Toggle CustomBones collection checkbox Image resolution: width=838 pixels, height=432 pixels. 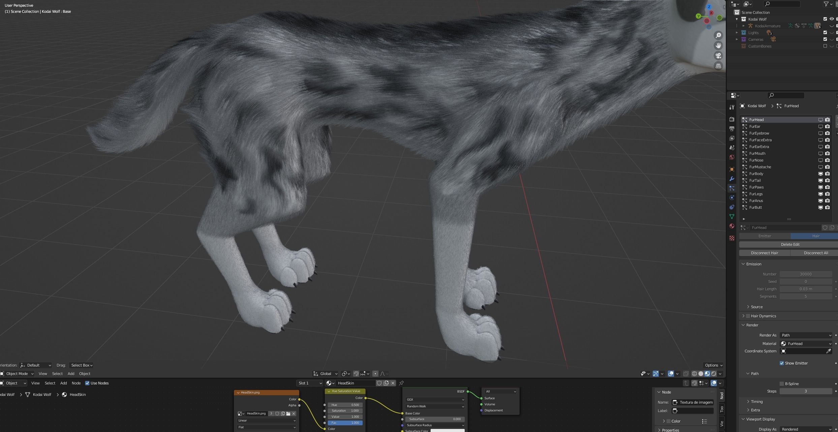click(x=825, y=46)
